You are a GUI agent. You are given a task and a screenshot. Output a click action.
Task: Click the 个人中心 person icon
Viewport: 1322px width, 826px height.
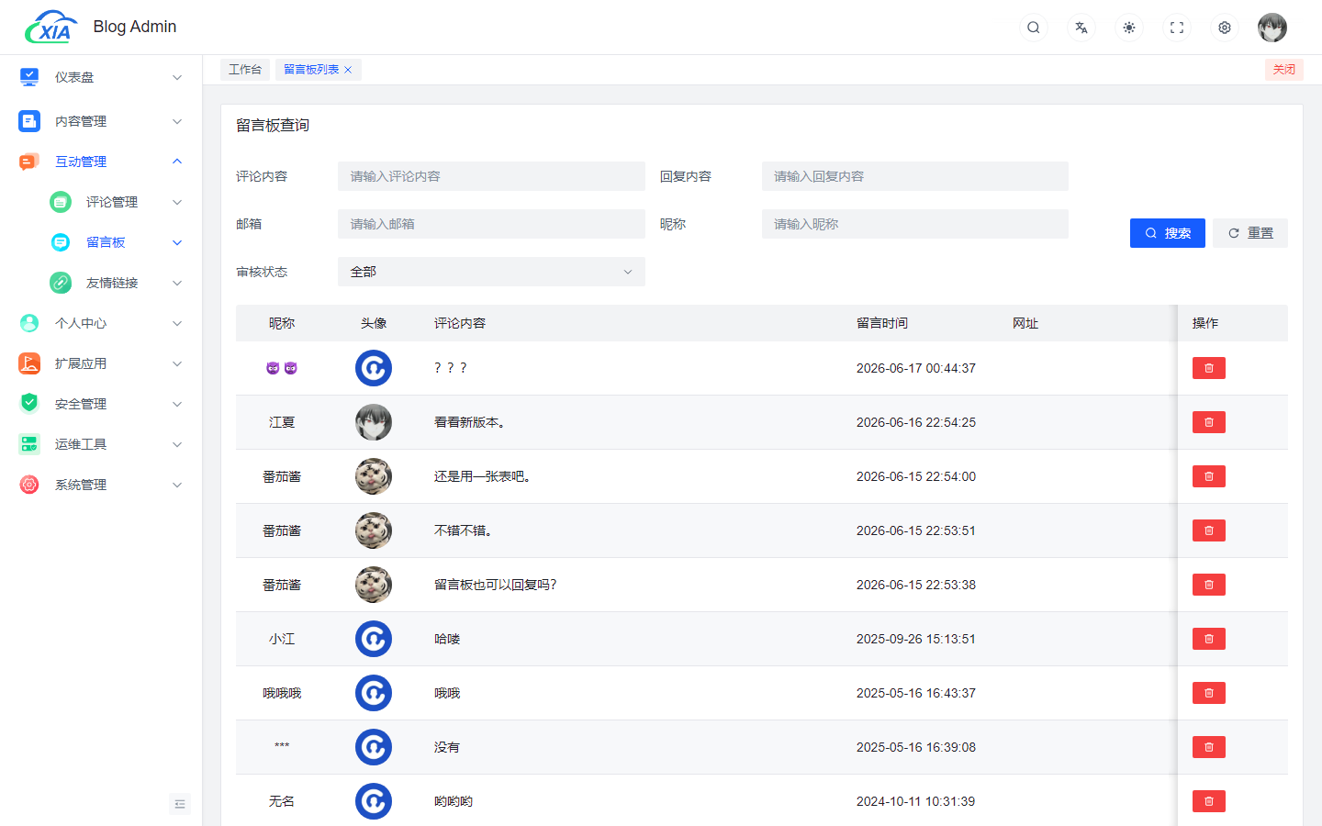point(29,323)
